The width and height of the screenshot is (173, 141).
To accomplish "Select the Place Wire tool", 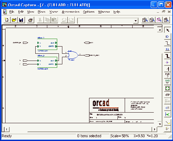I will click(x=168, y=43).
